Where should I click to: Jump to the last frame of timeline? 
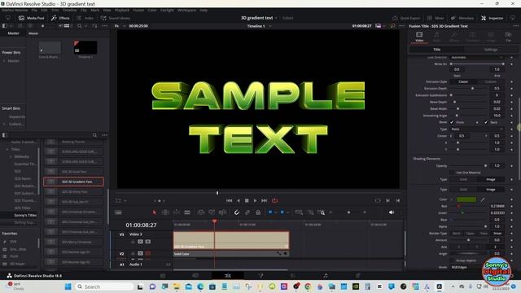(264, 201)
